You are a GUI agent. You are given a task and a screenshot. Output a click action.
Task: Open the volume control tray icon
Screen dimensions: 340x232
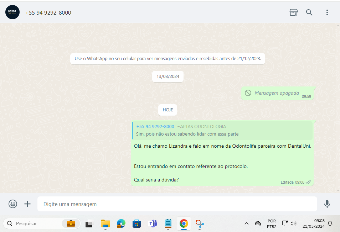293,223
